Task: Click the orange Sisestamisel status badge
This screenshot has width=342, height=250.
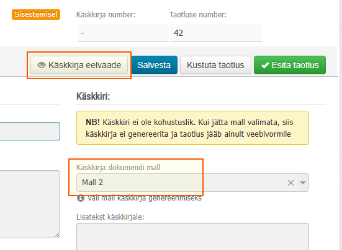Action: (x=36, y=15)
